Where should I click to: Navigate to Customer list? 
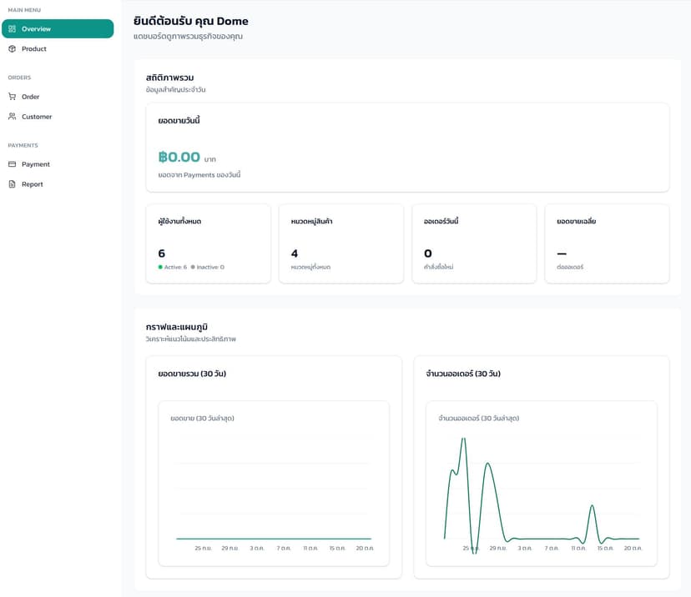click(58, 116)
